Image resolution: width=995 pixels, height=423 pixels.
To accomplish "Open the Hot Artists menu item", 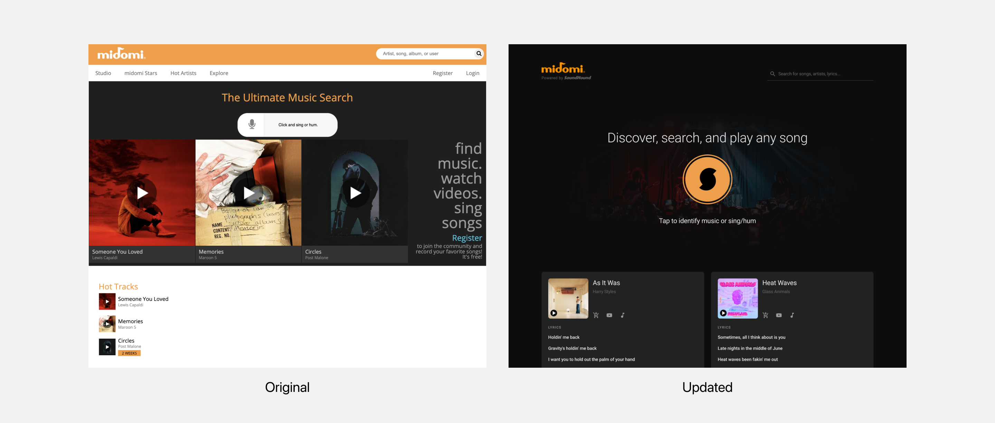I will pos(183,73).
